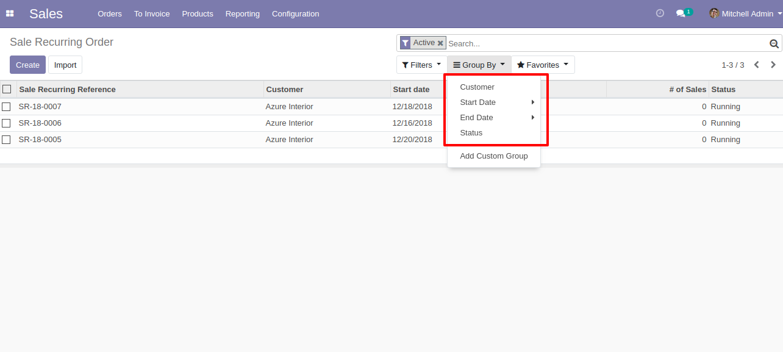Open the To Invoice menu
The image size is (783, 352).
[152, 13]
